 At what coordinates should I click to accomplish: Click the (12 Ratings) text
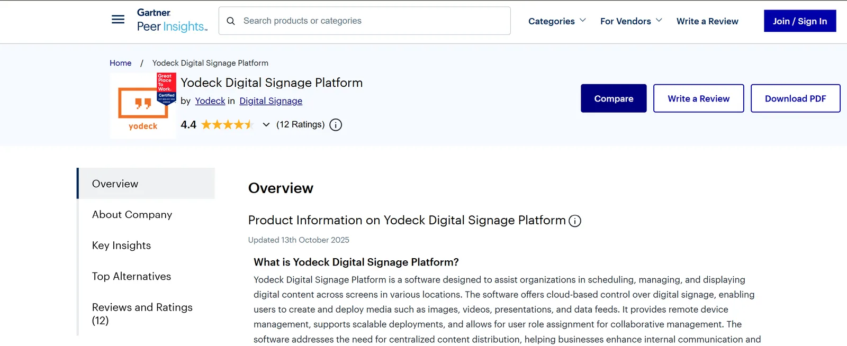300,125
